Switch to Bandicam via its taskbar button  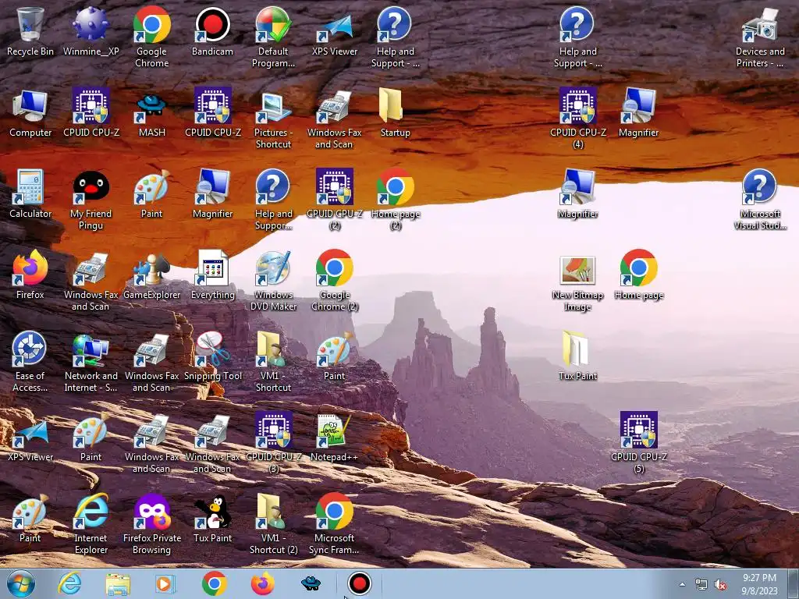359,583
